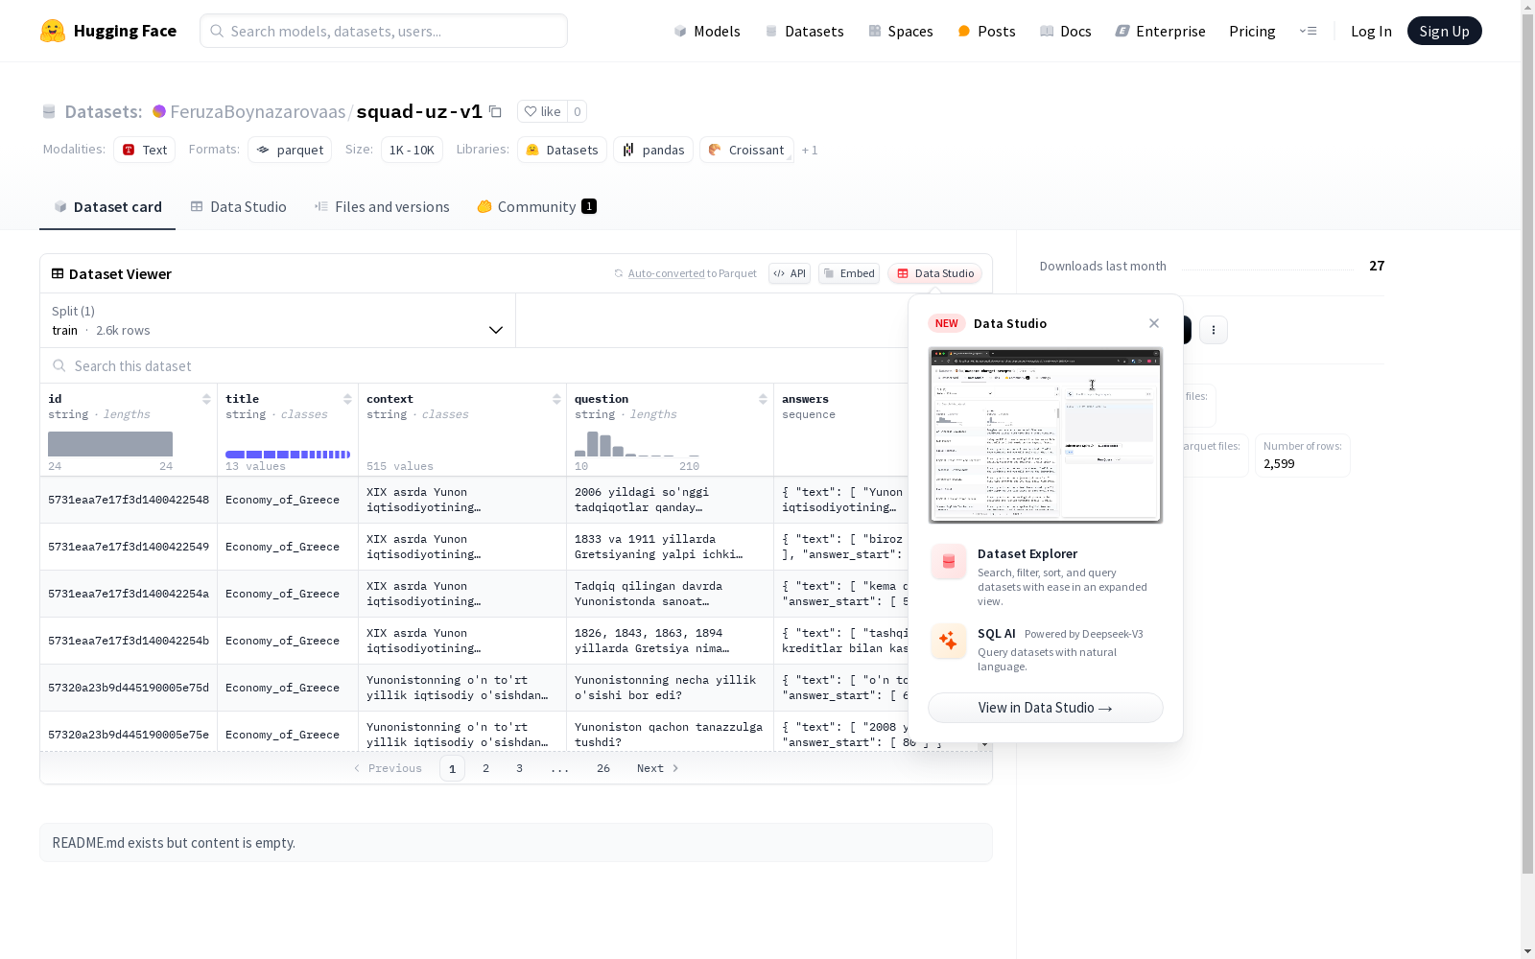The height and width of the screenshot is (959, 1535).
Task: Click the API button
Action: point(790,273)
